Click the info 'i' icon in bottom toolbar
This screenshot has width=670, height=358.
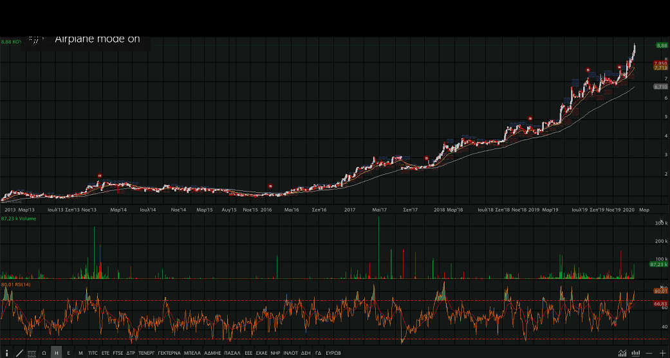(6, 353)
